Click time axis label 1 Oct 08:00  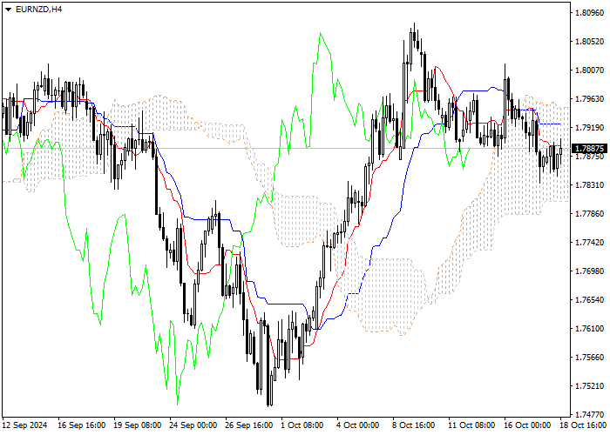(302, 425)
